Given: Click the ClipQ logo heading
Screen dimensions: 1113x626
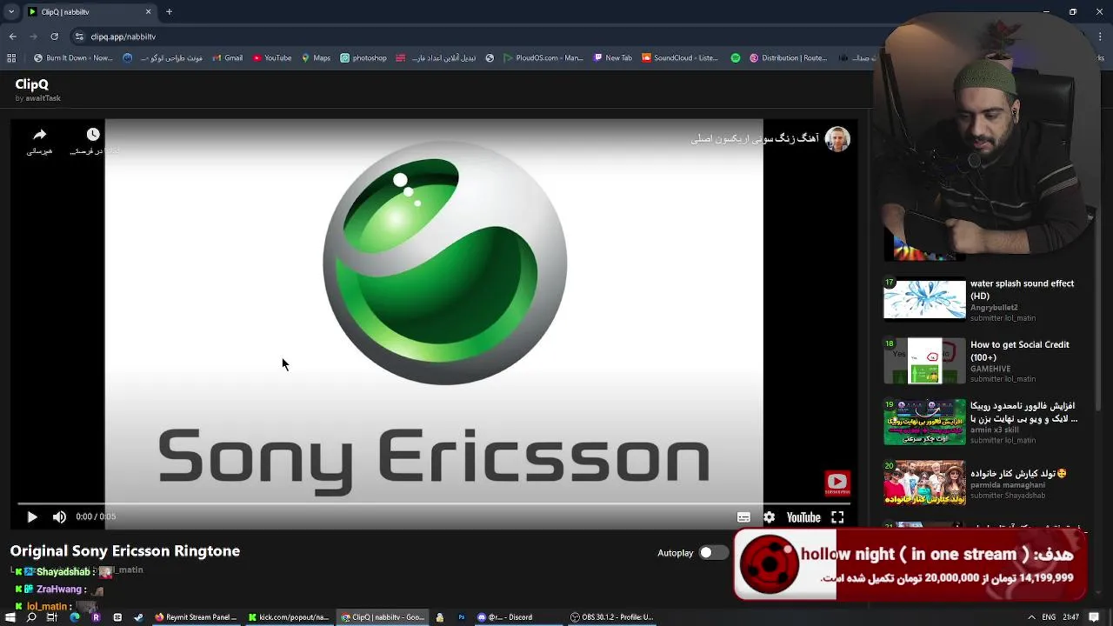Looking at the screenshot, I should 31,84.
